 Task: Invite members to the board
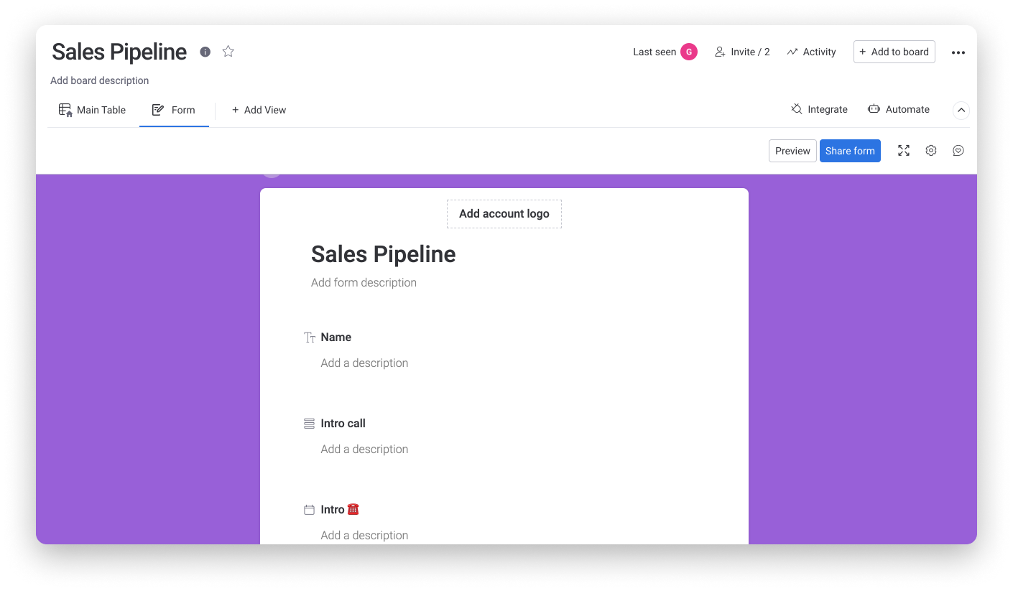742,52
